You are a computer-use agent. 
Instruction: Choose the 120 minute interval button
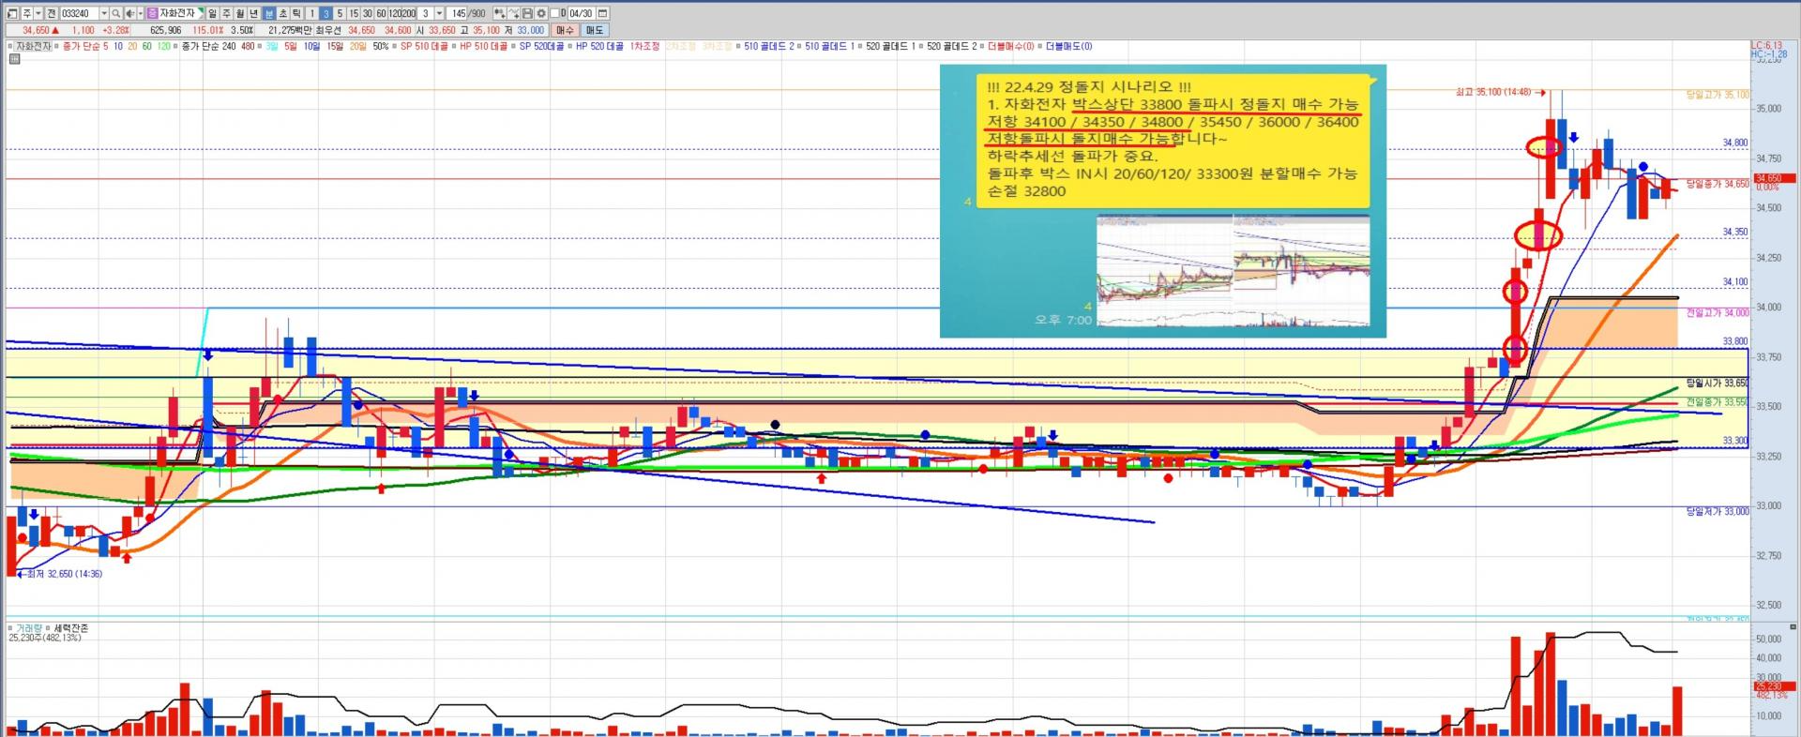[395, 13]
